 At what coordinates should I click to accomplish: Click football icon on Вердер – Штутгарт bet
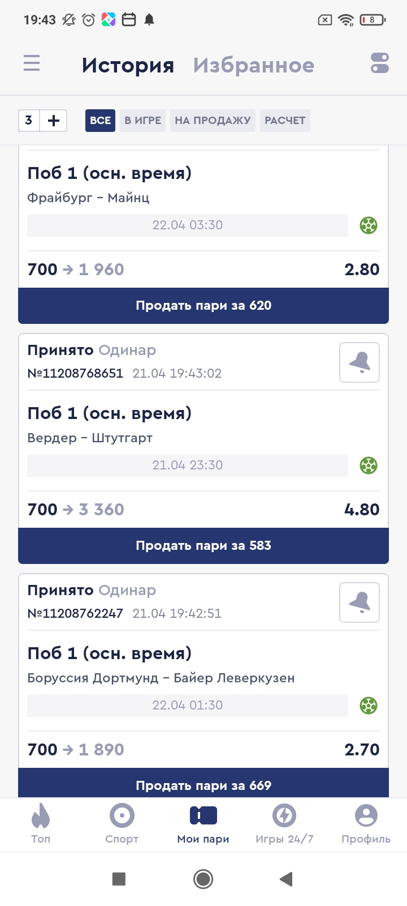(x=369, y=465)
